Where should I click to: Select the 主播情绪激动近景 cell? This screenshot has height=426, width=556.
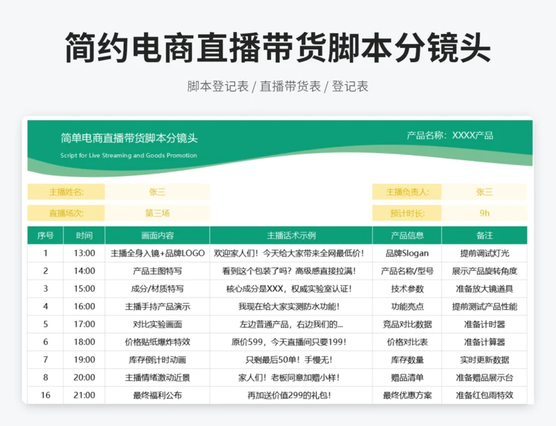pyautogui.click(x=158, y=377)
